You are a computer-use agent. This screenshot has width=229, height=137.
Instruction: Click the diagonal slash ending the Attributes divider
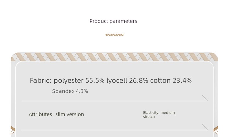(205, 127)
